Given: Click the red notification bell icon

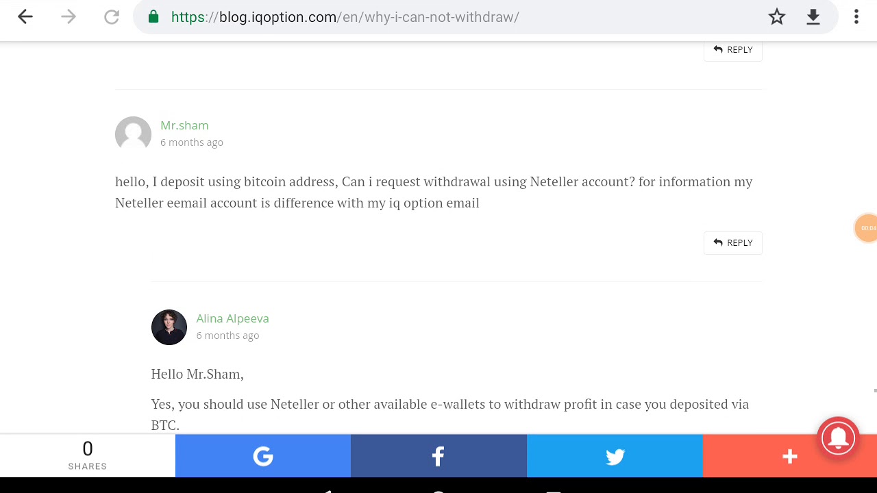Looking at the screenshot, I should coord(838,436).
